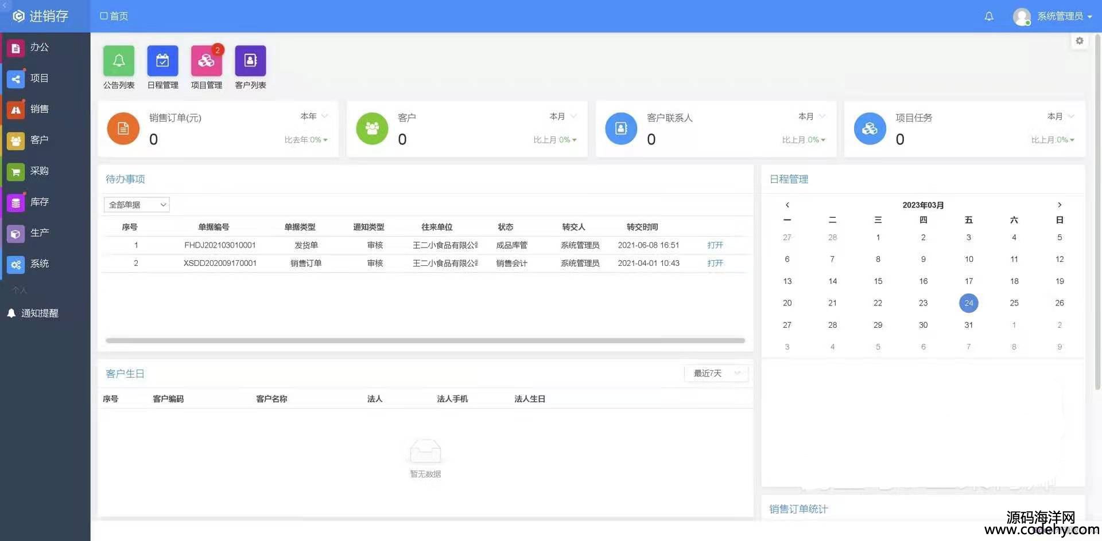The width and height of the screenshot is (1102, 541).
Task: Change the 本年 period for sales orders
Action: pyautogui.click(x=314, y=116)
